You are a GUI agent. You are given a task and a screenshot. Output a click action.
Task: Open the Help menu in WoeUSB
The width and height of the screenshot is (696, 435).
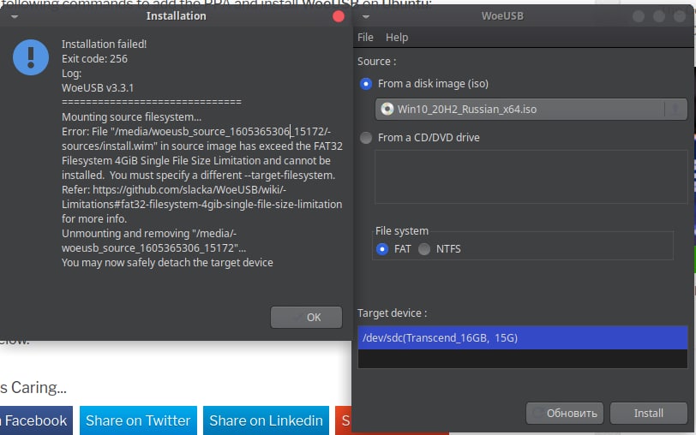(397, 37)
